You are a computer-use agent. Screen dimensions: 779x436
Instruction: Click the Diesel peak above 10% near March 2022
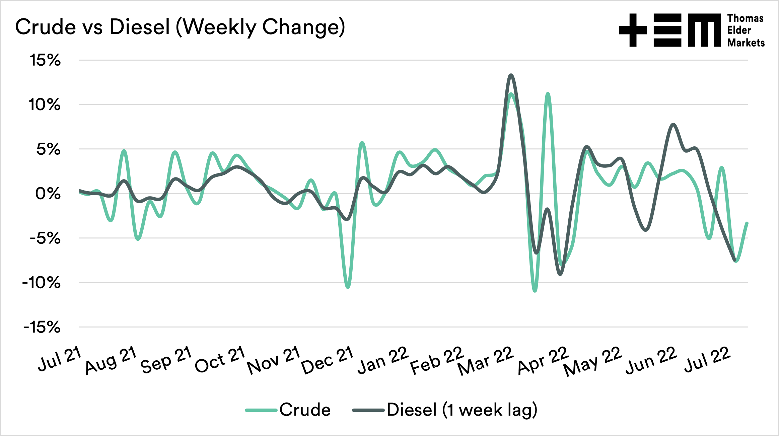tap(510, 75)
